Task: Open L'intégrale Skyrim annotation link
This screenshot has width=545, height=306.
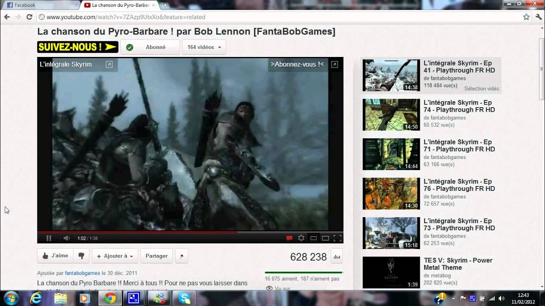Action: (x=66, y=64)
